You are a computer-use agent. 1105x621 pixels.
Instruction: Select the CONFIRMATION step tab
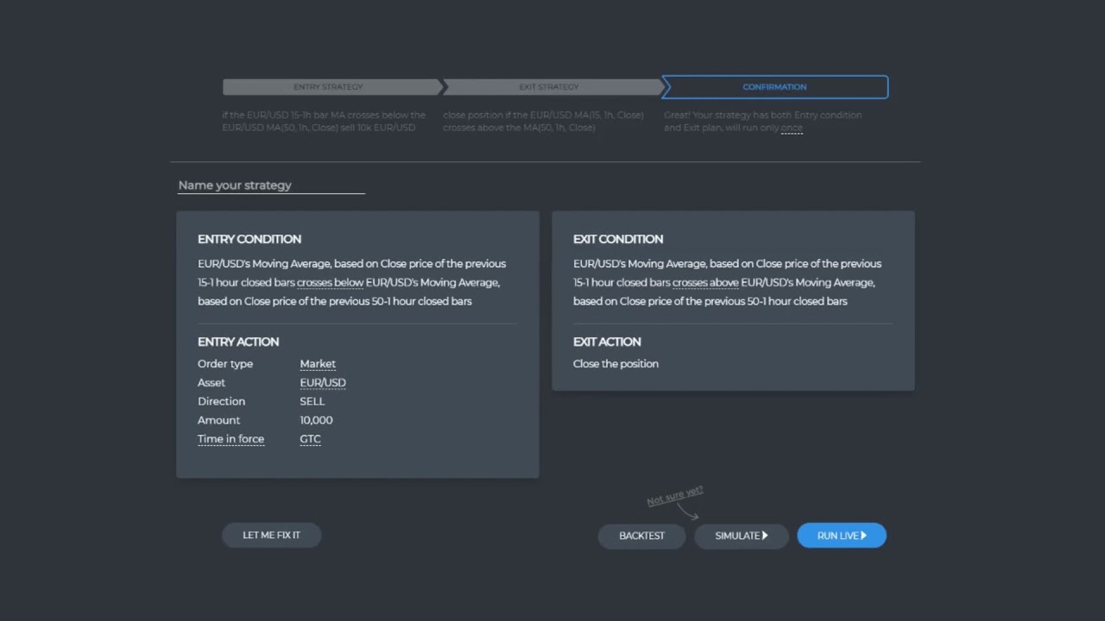pos(774,87)
